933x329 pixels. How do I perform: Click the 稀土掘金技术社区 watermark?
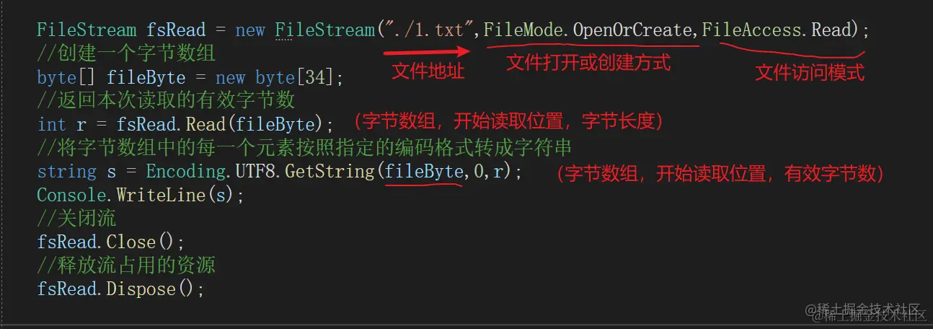point(869,311)
